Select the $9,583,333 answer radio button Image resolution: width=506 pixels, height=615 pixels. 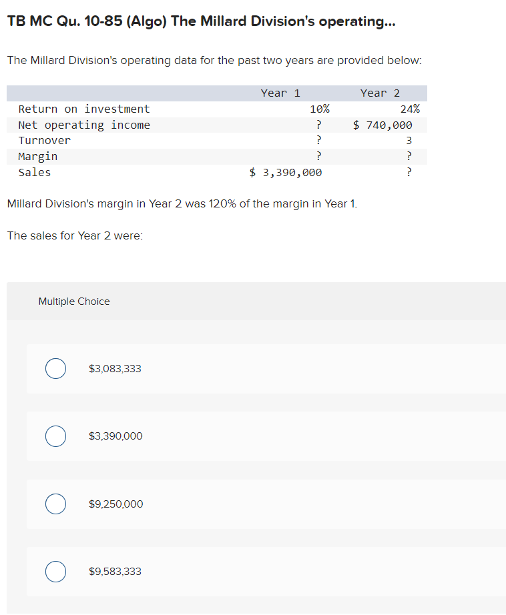click(x=55, y=572)
